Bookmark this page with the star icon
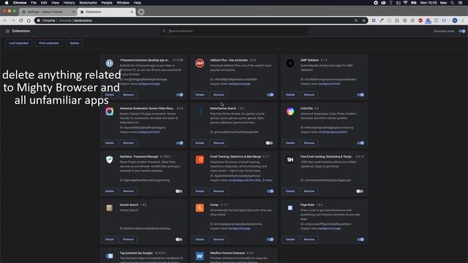 (364, 20)
